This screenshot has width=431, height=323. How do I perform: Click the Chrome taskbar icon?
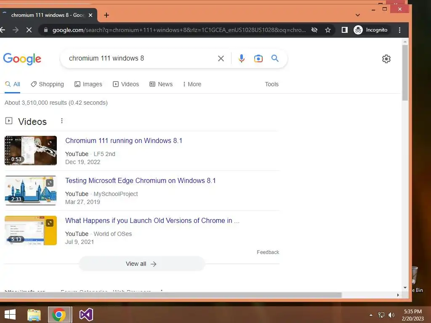[x=59, y=315]
